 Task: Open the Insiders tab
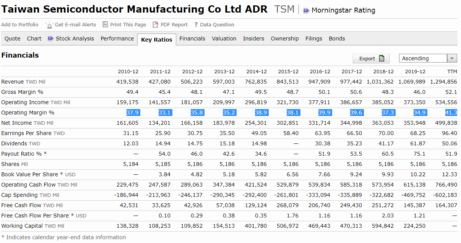coord(253,39)
